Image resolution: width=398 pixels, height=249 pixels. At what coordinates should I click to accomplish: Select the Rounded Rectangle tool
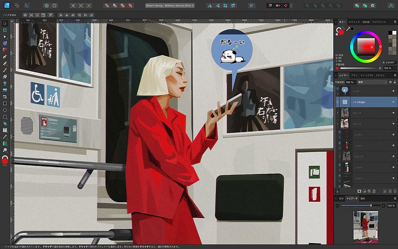(x=4, y=117)
